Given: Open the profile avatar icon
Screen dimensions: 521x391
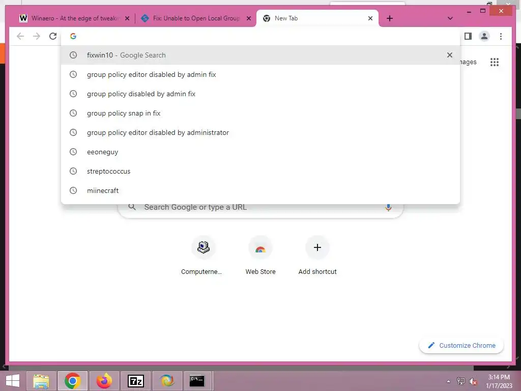Looking at the screenshot, I should tap(484, 36).
